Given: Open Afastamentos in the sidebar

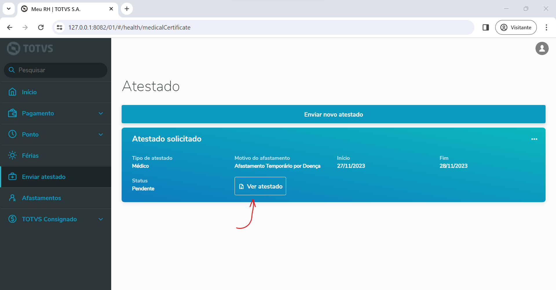Looking at the screenshot, I should tap(41, 198).
